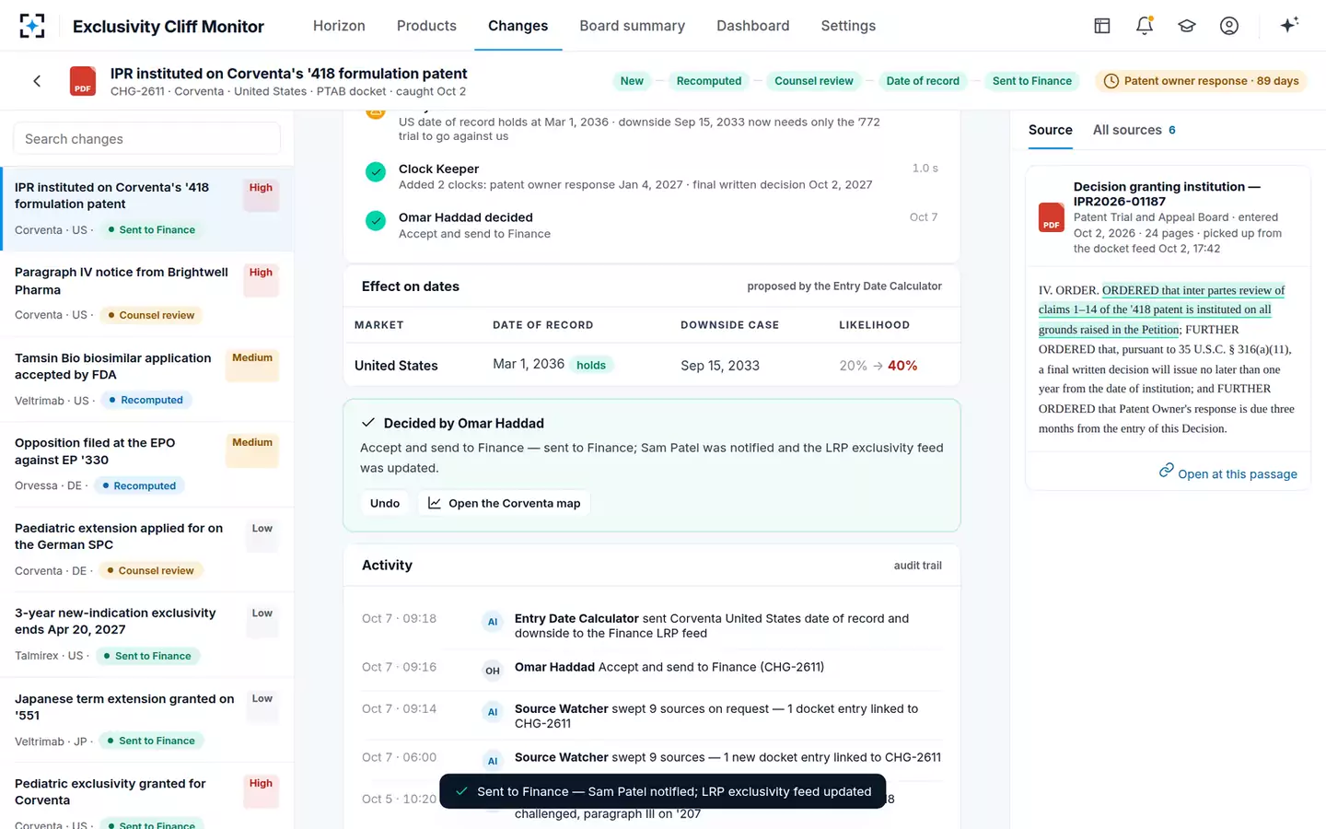The width and height of the screenshot is (1326, 829).
Task: Open the Corventa map button
Action: point(505,503)
